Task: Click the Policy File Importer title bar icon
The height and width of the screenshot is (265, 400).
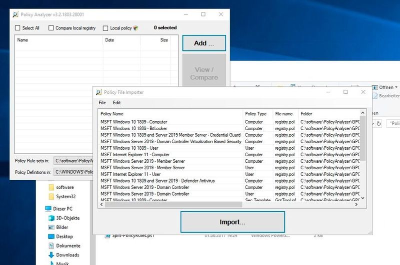Action: pyautogui.click(x=98, y=92)
